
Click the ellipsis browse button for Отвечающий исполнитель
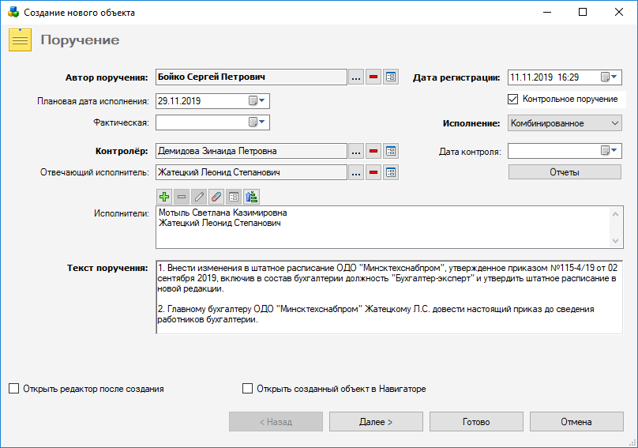pyautogui.click(x=356, y=172)
